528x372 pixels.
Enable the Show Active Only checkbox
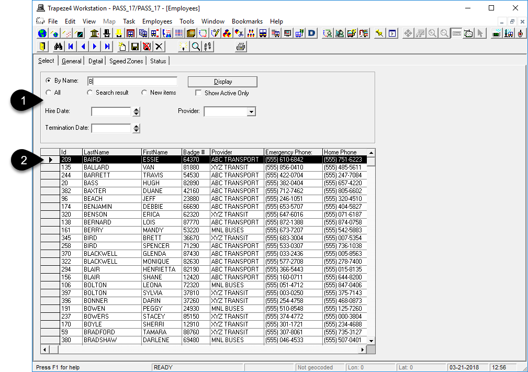198,93
